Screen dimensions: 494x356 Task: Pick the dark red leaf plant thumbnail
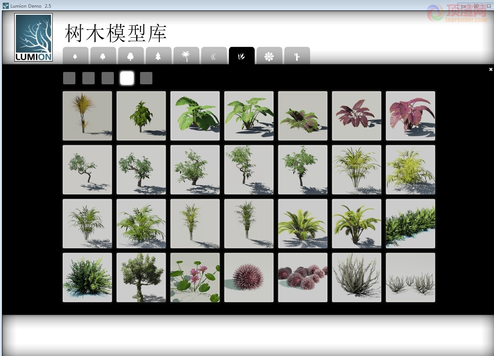(357, 116)
